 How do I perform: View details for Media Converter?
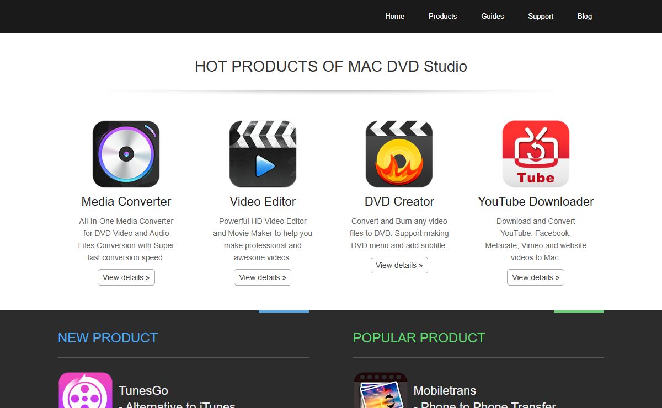[x=126, y=277]
